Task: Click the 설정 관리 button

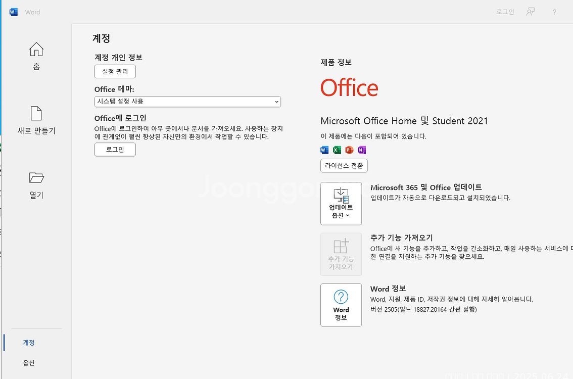Action: click(x=115, y=71)
